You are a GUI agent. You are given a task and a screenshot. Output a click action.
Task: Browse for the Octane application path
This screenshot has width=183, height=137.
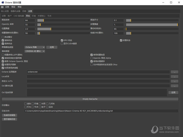[174, 72]
